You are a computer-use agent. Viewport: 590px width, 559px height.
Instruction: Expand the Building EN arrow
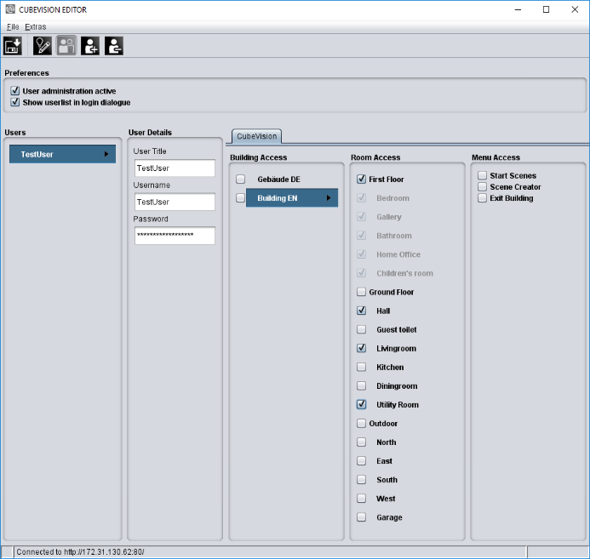click(x=329, y=197)
